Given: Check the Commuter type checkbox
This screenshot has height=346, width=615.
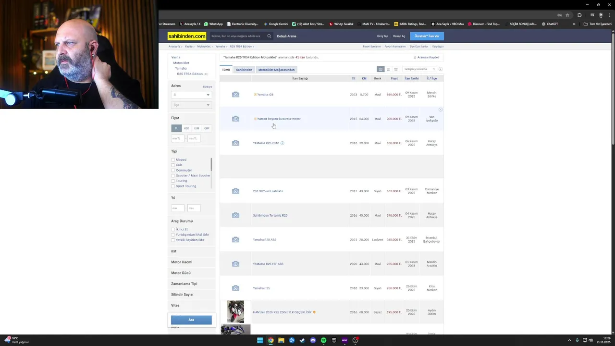Looking at the screenshot, I should (x=173, y=170).
